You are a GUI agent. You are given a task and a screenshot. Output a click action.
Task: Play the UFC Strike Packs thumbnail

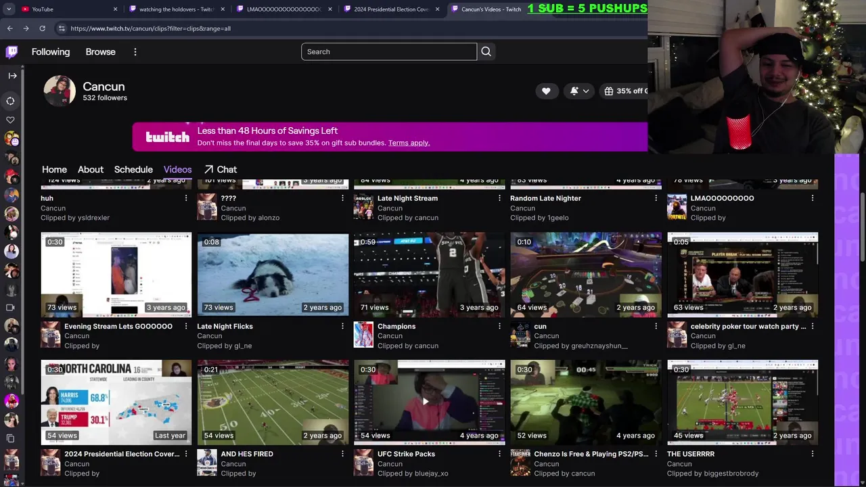point(430,402)
